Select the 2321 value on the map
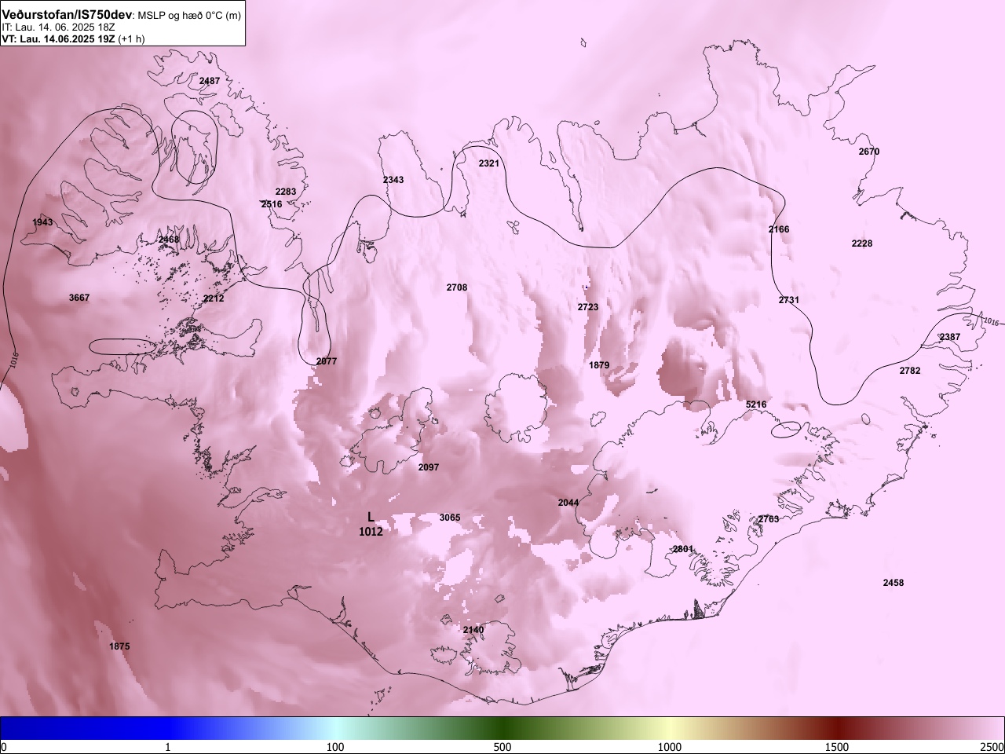 click(489, 163)
